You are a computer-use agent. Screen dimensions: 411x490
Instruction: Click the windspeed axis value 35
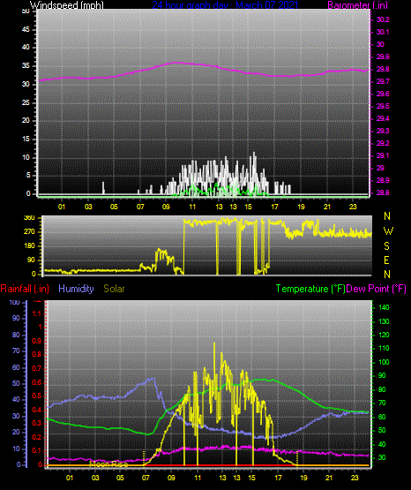pos(26,66)
